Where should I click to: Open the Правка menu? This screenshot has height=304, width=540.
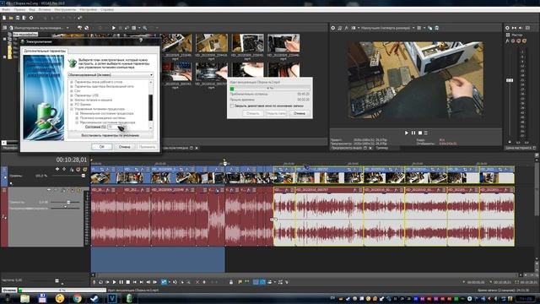pyautogui.click(x=19, y=9)
